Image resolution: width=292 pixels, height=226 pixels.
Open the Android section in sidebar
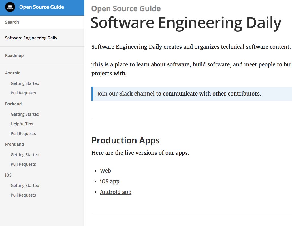coord(13,73)
